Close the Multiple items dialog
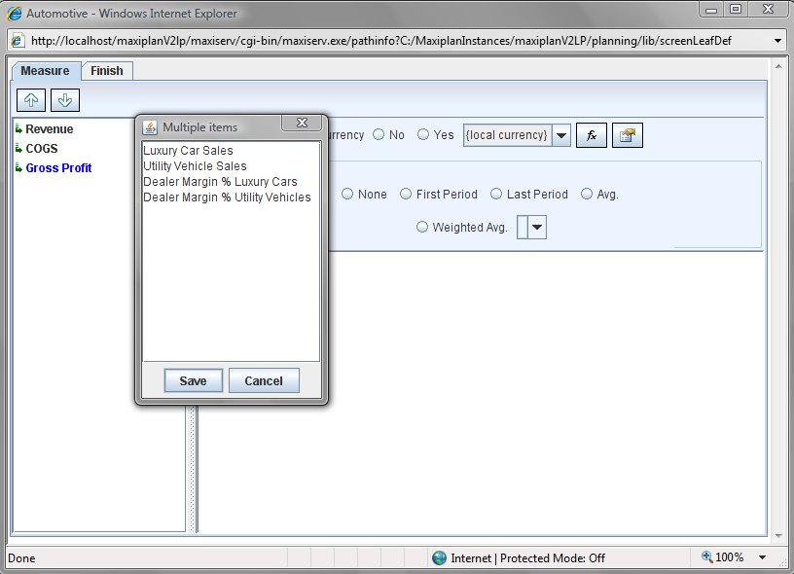794x574 pixels. coord(302,124)
